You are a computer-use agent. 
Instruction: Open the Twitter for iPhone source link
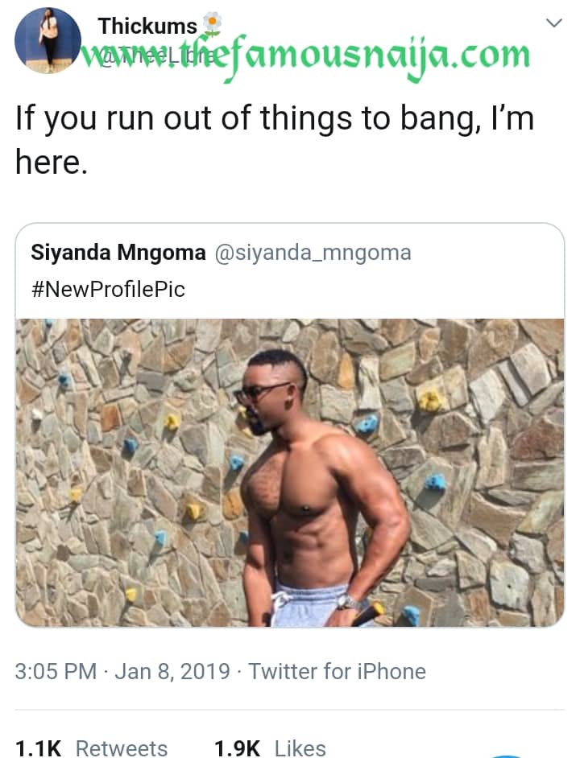pyautogui.click(x=337, y=671)
